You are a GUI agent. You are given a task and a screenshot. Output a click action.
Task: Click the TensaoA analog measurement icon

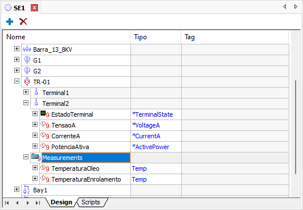(x=44, y=125)
